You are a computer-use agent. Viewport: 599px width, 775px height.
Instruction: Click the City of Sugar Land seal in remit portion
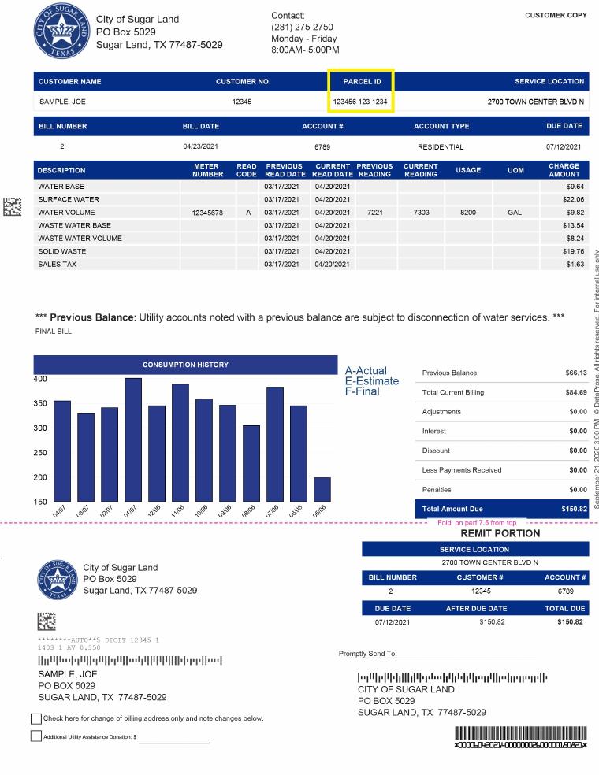coord(58,579)
